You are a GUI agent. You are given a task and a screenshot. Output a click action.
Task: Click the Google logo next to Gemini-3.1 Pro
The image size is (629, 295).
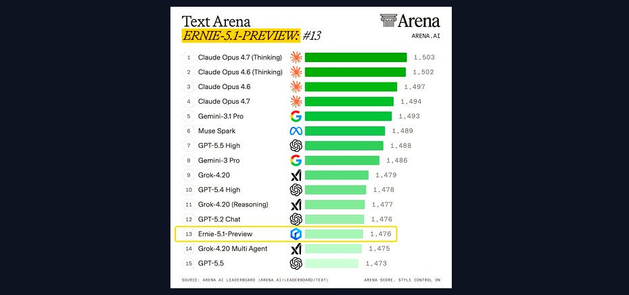pyautogui.click(x=296, y=116)
